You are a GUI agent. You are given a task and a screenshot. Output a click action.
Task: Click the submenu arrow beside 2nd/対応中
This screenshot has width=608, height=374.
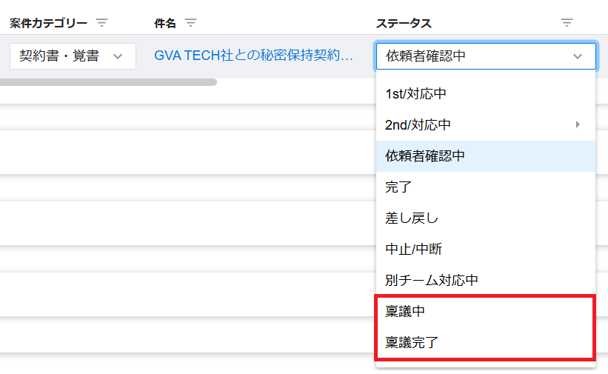578,124
